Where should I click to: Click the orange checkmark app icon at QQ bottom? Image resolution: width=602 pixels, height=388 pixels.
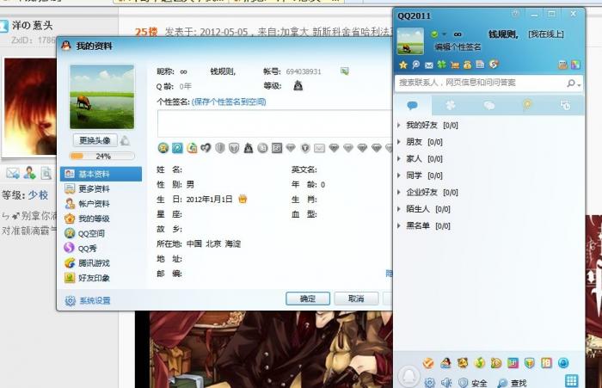point(428,363)
